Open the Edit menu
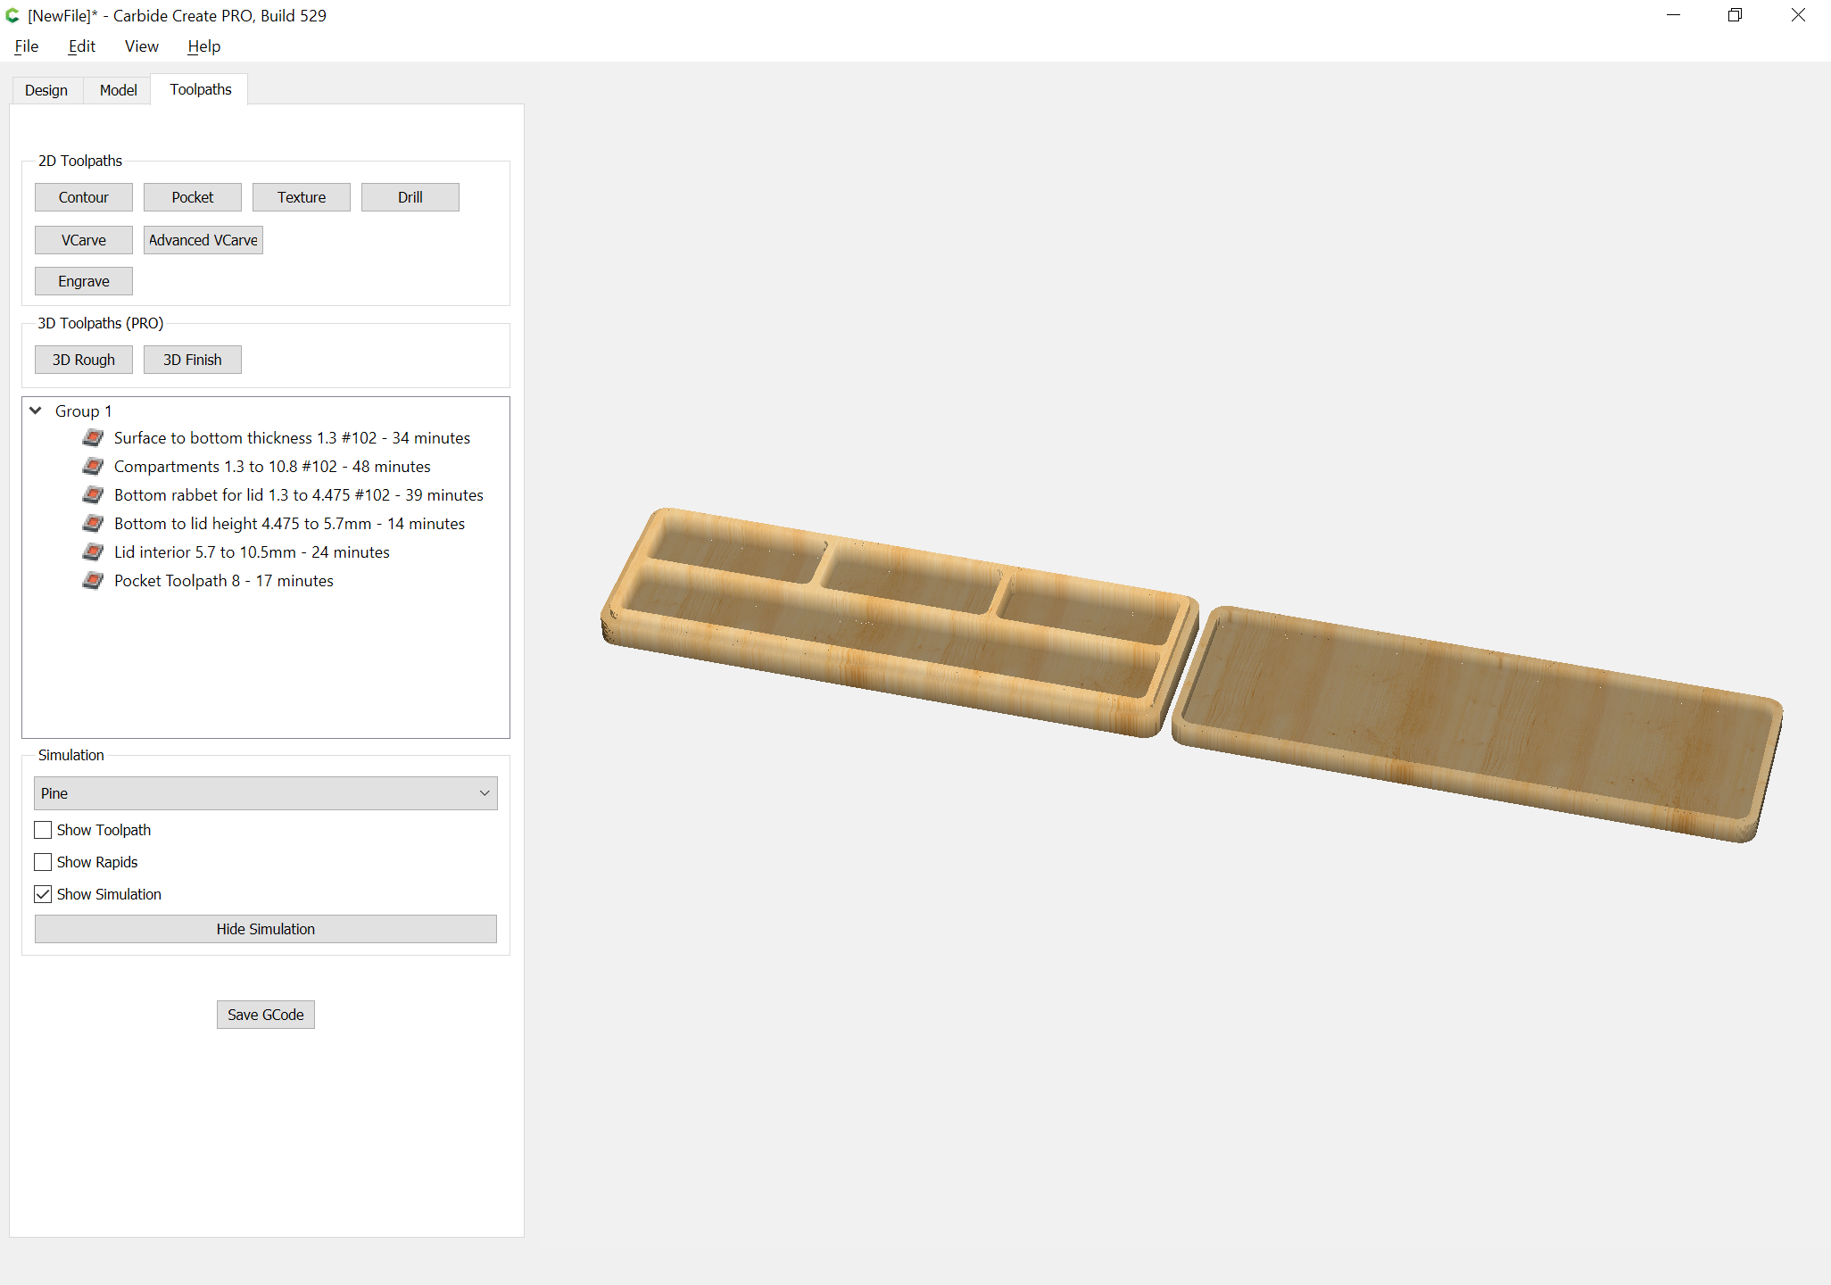1831x1285 pixels. 82,46
